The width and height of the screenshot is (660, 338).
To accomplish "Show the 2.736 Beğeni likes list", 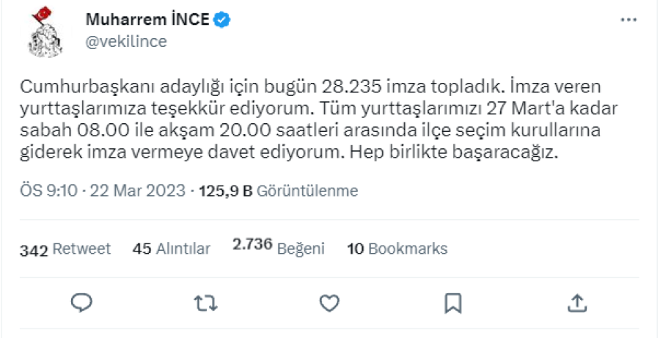I will pyautogui.click(x=278, y=248).
